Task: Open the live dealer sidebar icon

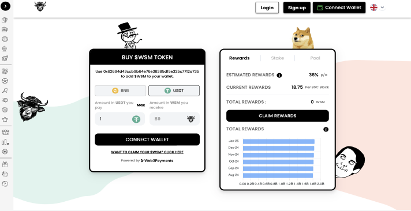Action: (x=5, y=48)
